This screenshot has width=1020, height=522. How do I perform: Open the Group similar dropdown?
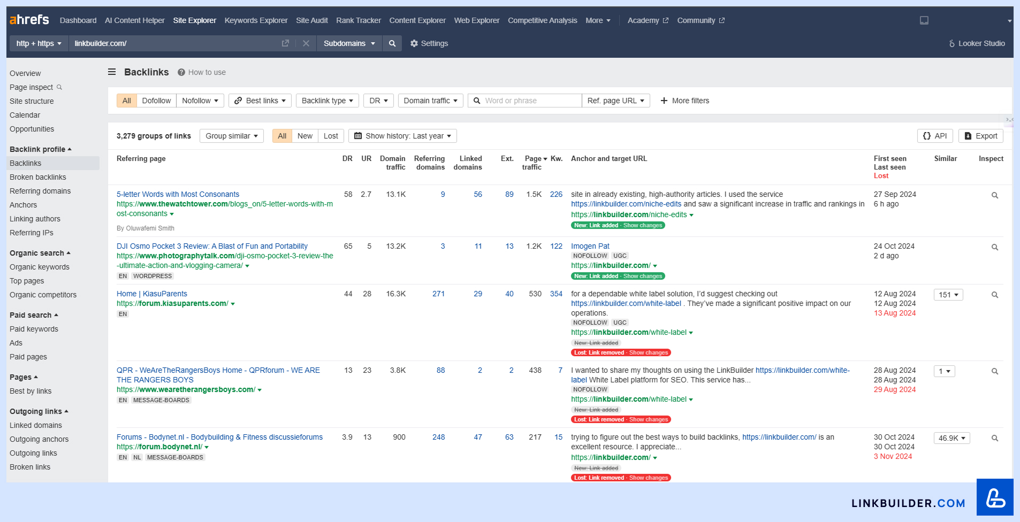(232, 136)
